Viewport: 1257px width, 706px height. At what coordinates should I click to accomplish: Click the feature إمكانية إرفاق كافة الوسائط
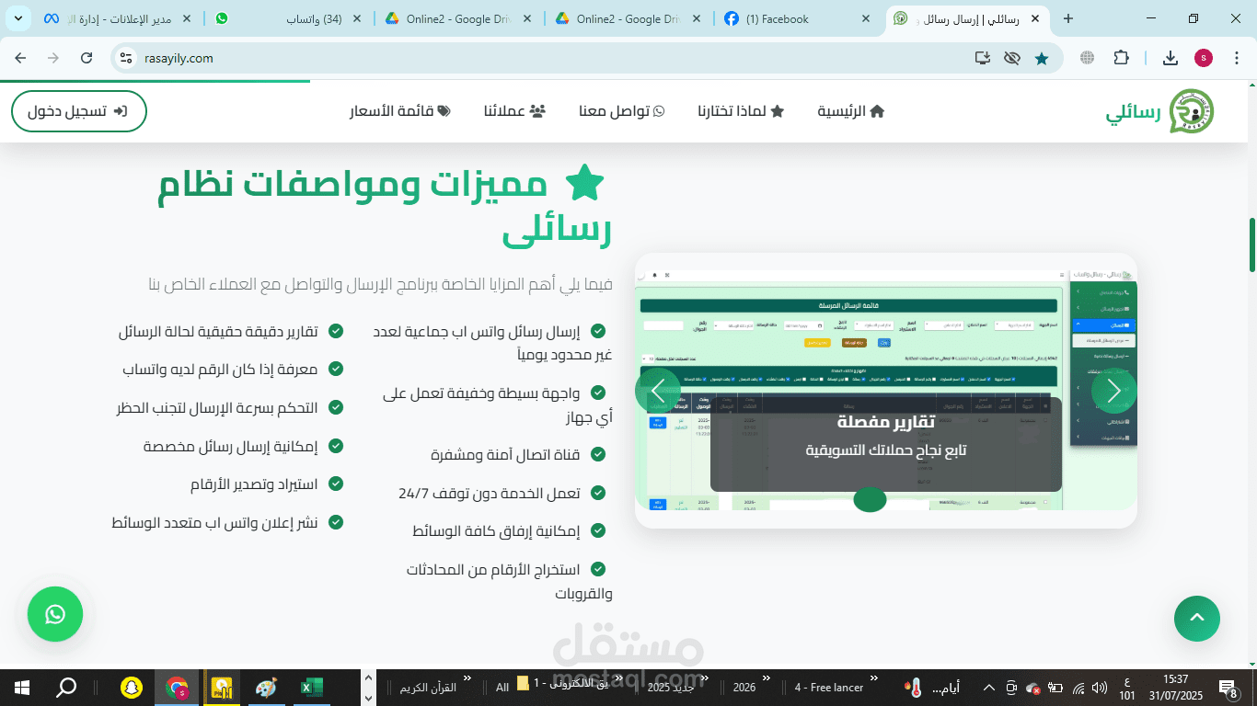pos(496,530)
